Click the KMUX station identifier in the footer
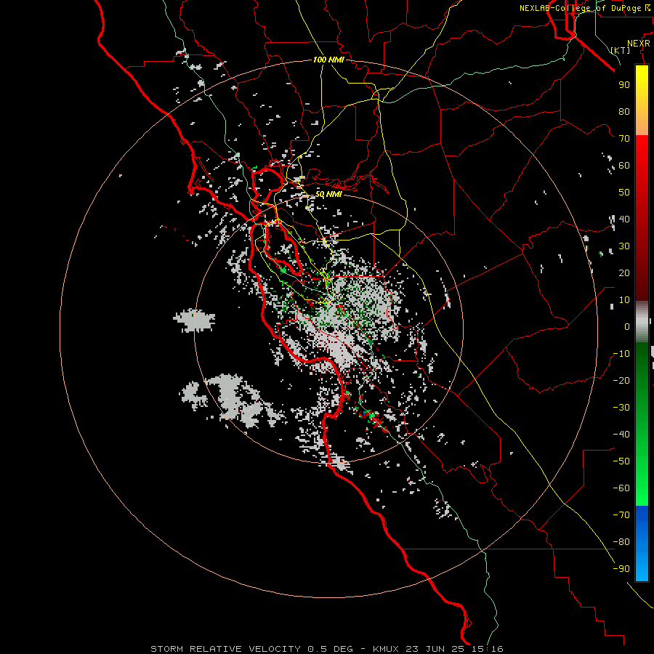This screenshot has height=654, width=654. [386, 649]
